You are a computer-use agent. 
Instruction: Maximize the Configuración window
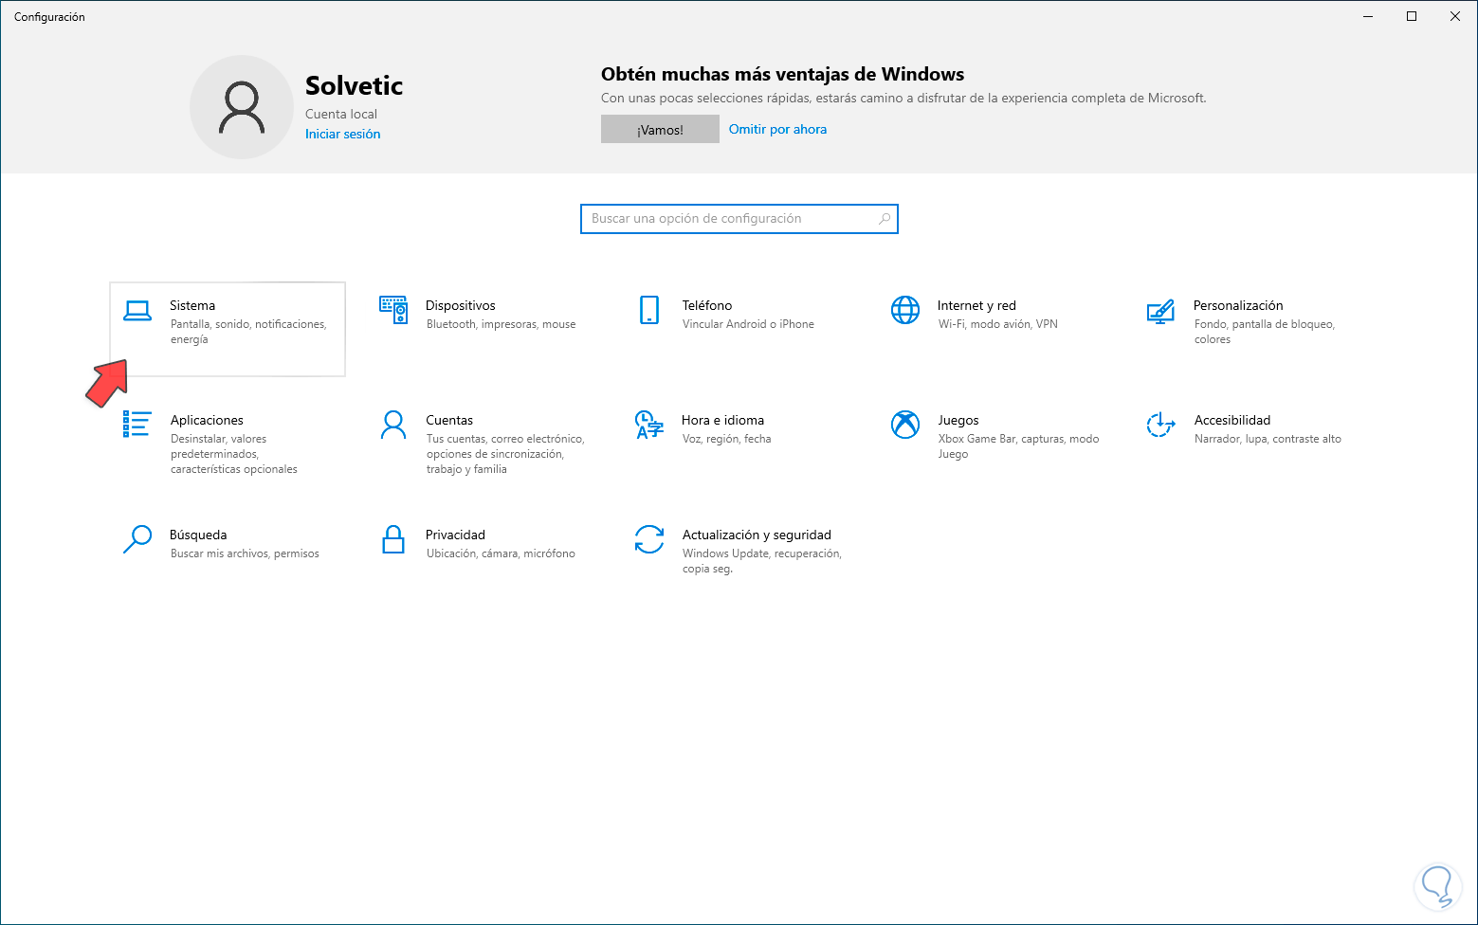click(1412, 16)
